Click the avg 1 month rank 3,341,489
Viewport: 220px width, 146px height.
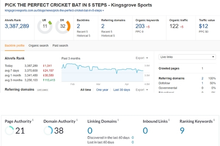31,76
